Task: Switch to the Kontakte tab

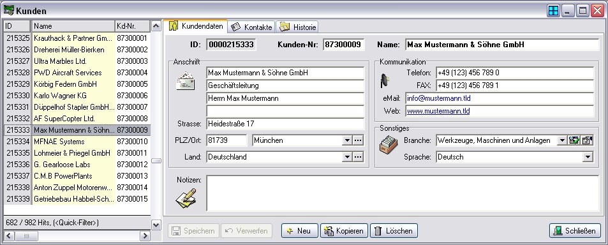Action: coord(251,27)
